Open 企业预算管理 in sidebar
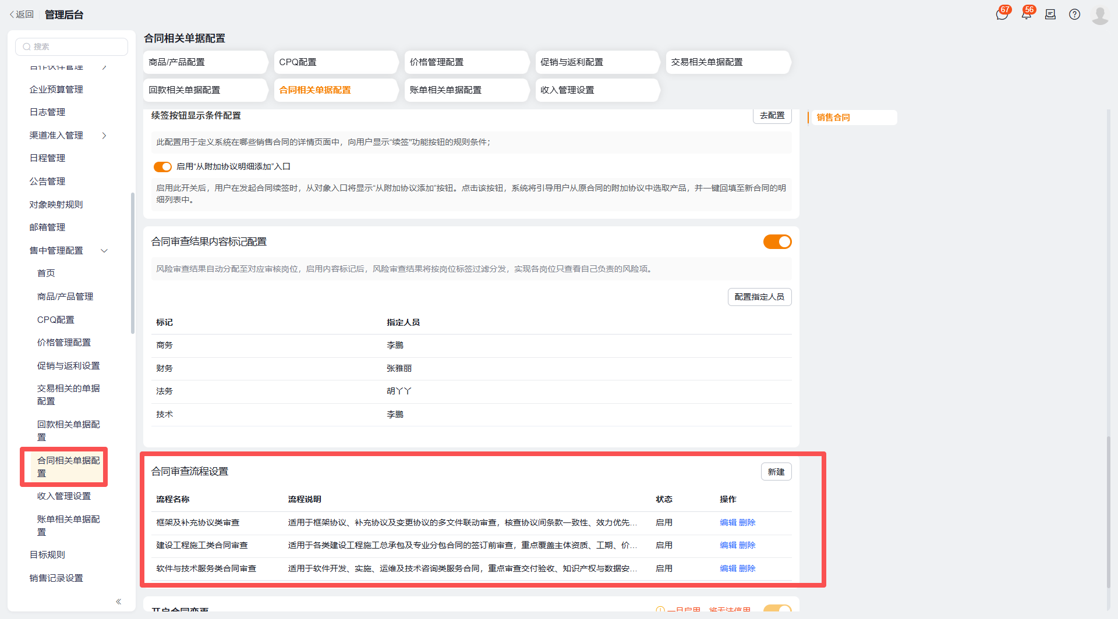Viewport: 1118px width, 619px height. [56, 89]
